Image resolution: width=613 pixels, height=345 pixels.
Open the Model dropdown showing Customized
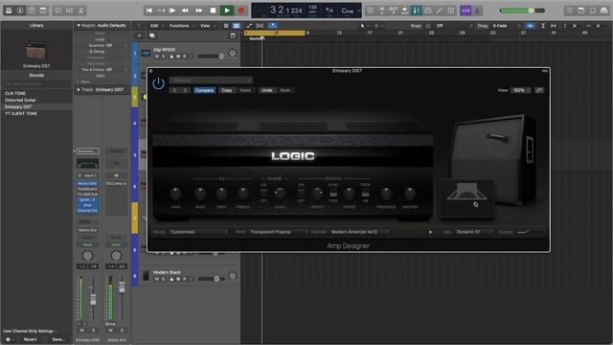pyautogui.click(x=198, y=232)
